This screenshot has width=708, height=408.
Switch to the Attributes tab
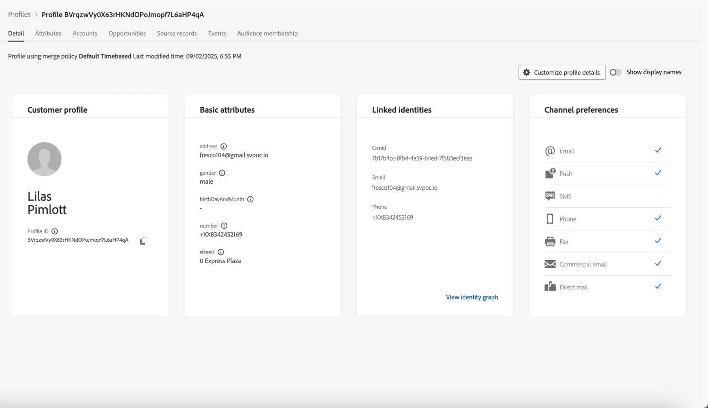(x=48, y=34)
